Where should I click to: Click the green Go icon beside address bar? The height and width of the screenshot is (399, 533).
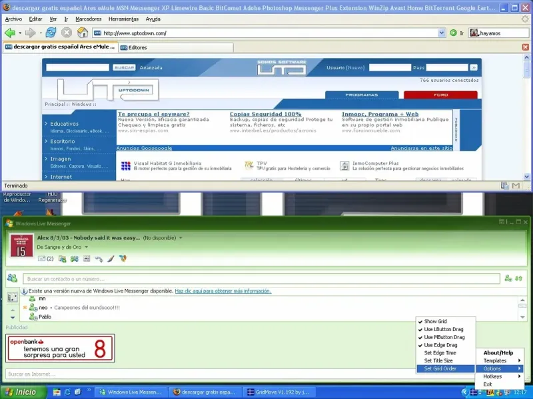pyautogui.click(x=453, y=33)
